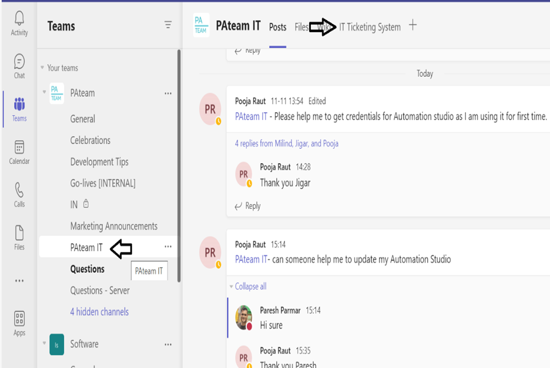
Task: Click Reply under Thank you Jigar message
Action: pos(247,206)
